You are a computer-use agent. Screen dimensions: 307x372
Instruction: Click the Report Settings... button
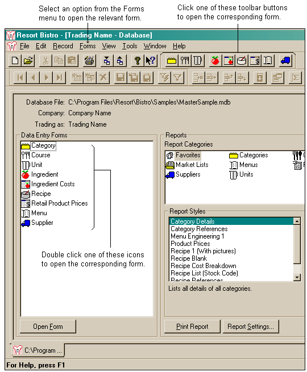click(251, 327)
